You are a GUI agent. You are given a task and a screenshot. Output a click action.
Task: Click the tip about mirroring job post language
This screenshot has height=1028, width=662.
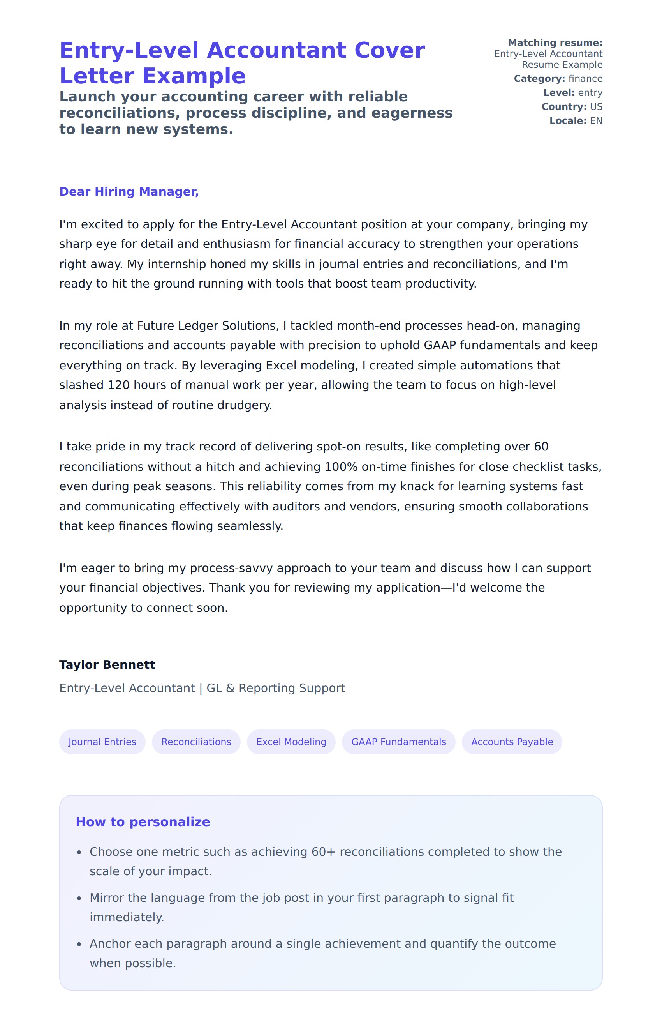coord(301,907)
